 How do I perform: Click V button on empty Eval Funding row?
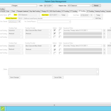(x=104, y=37)
